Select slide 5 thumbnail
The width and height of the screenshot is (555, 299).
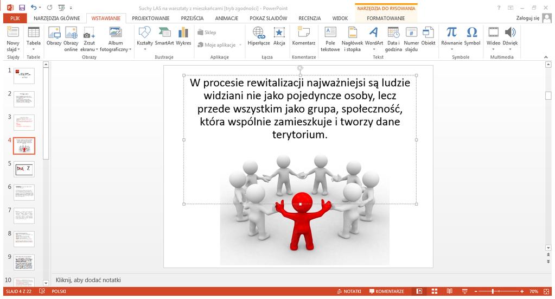click(x=24, y=169)
